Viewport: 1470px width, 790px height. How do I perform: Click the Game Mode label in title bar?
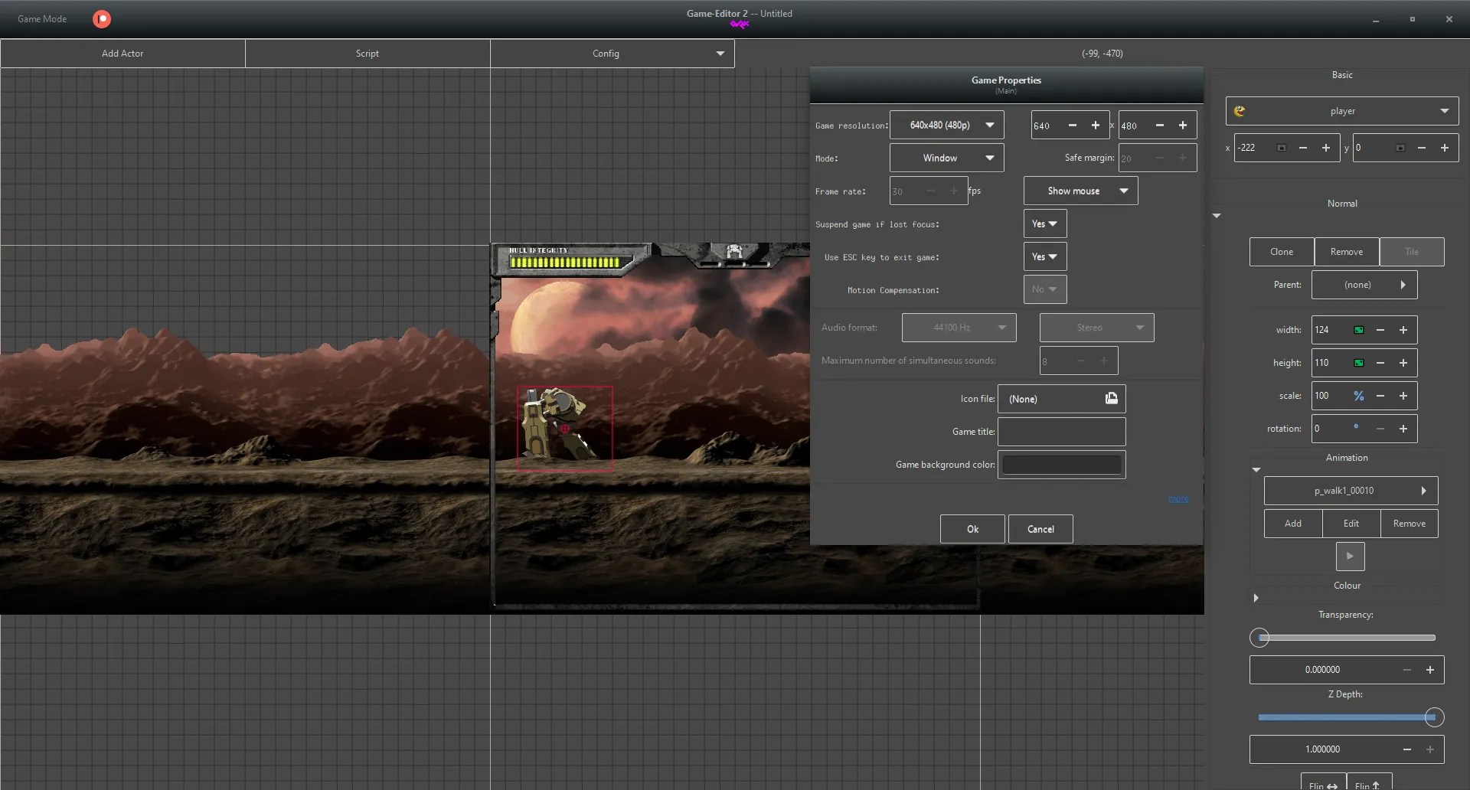click(x=42, y=19)
